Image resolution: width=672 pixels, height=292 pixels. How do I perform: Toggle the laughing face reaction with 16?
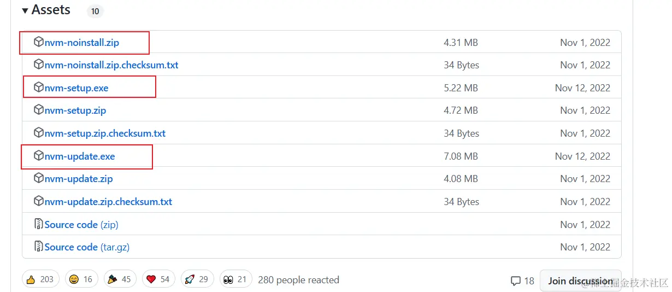(x=81, y=279)
